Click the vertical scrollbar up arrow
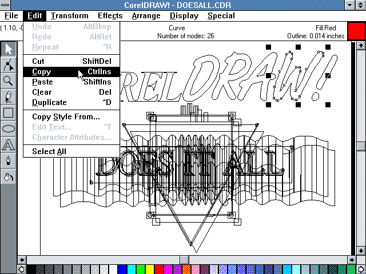 pyautogui.click(x=361, y=46)
